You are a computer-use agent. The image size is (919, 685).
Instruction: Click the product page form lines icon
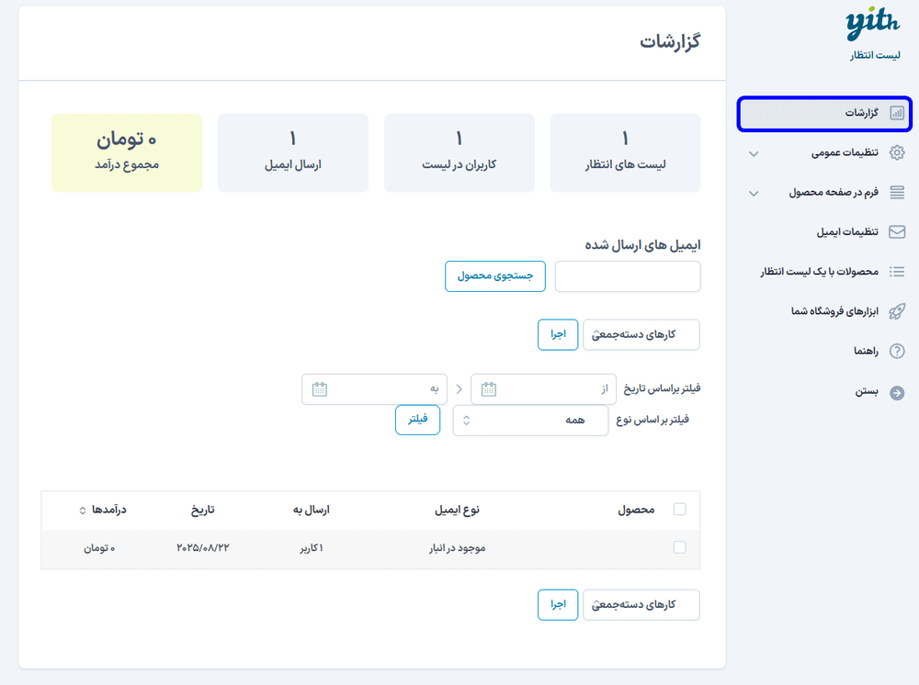pyautogui.click(x=897, y=192)
